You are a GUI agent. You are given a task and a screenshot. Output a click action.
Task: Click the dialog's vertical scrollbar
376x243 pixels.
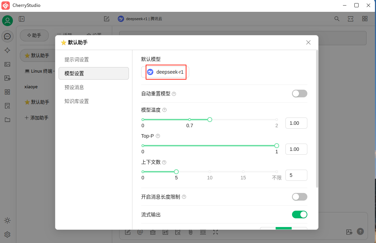tap(317, 118)
